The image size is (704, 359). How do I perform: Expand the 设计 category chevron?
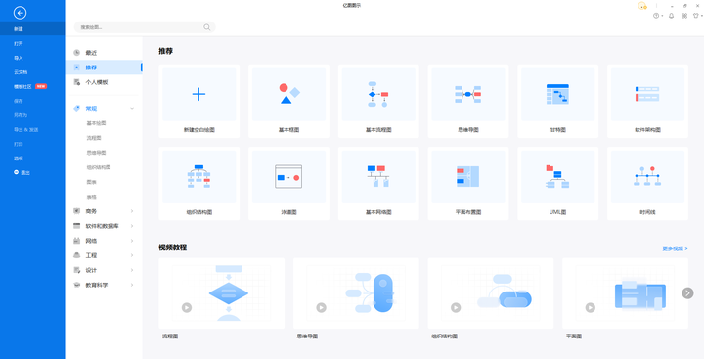pos(132,271)
